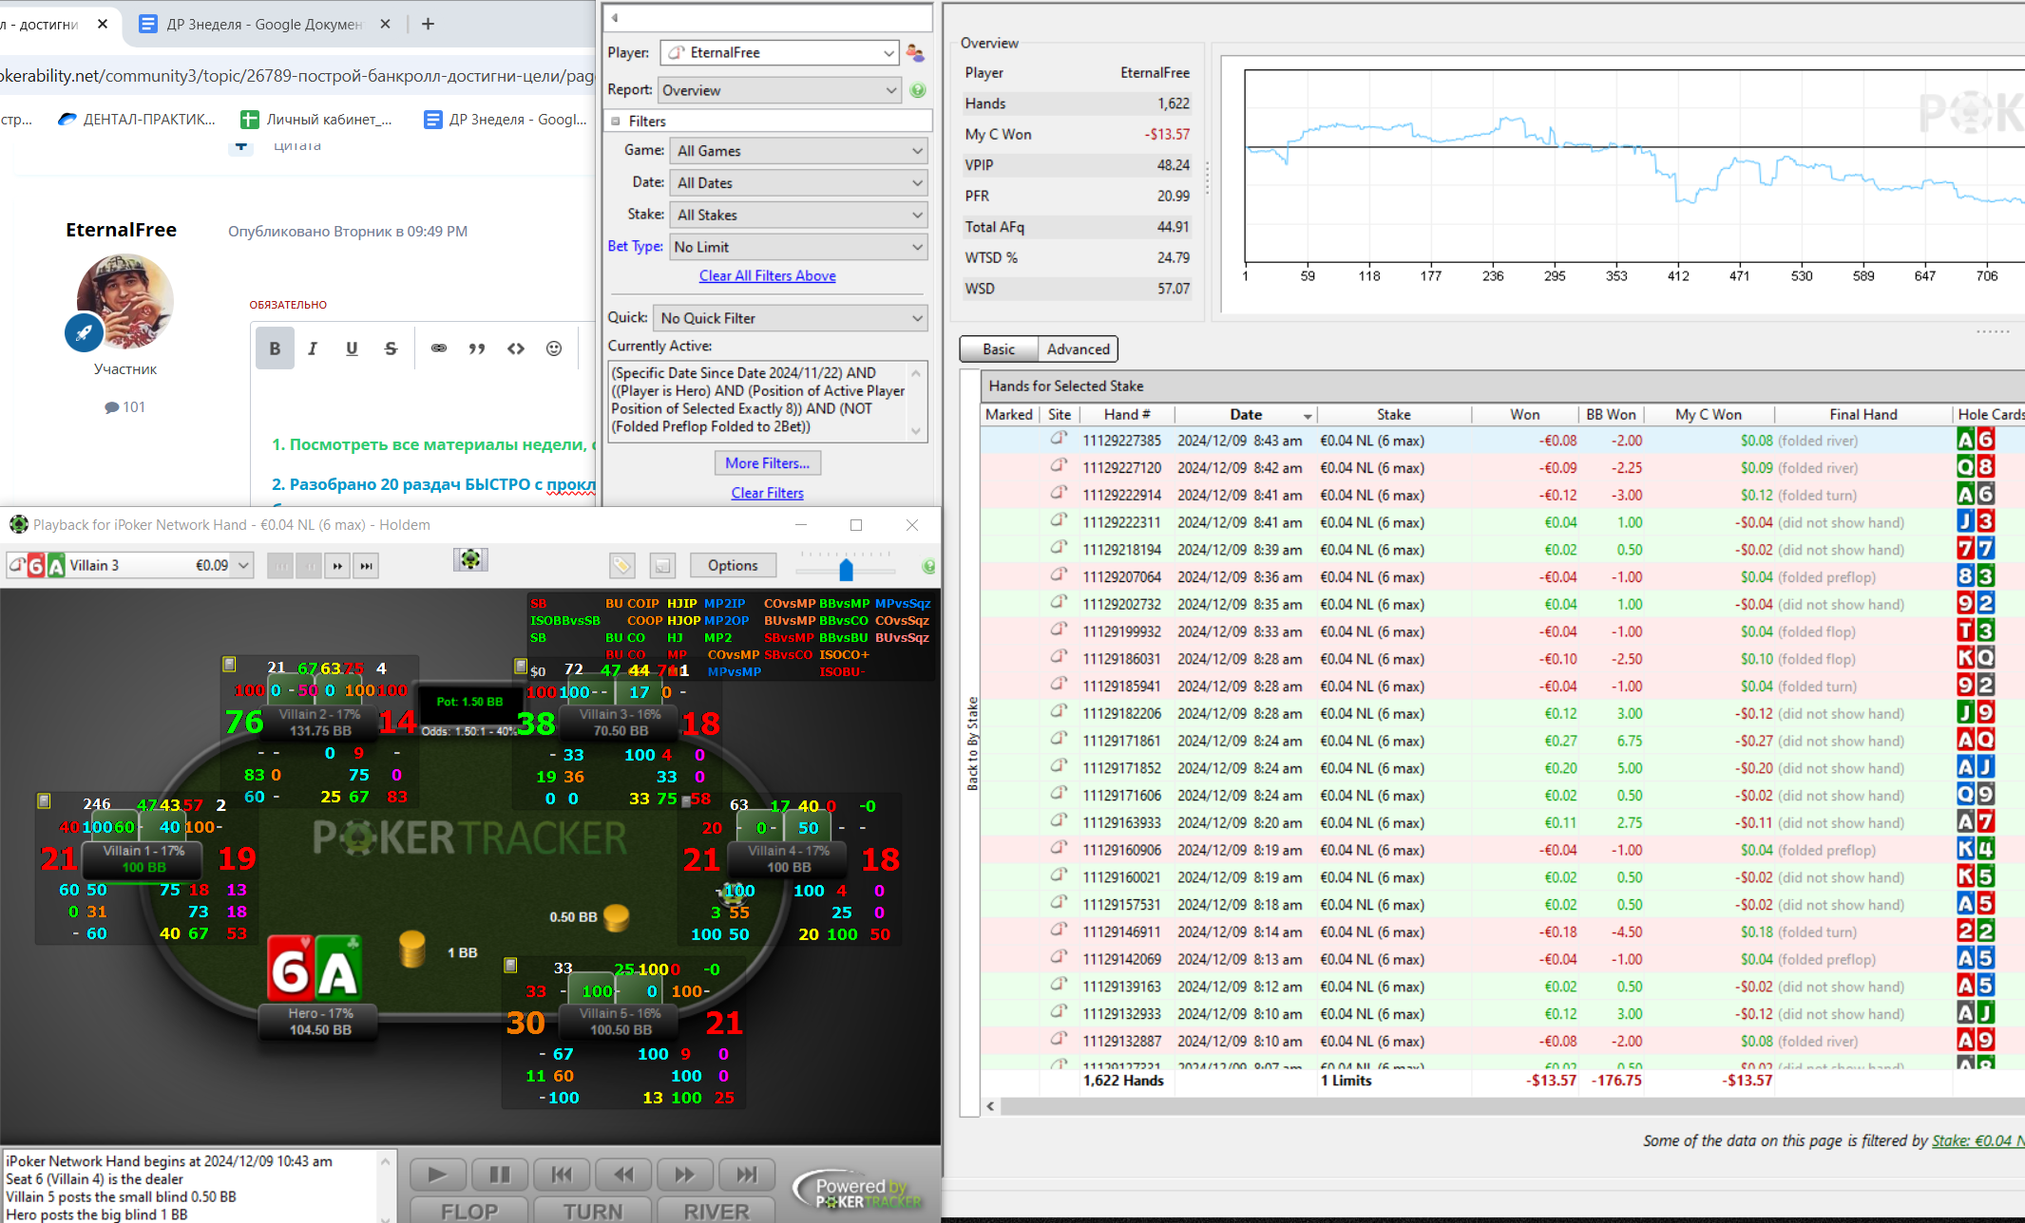Screen dimensions: 2025x1223
Task: Expand the Villain 3 player dropdown in the replayer
Action: click(243, 566)
